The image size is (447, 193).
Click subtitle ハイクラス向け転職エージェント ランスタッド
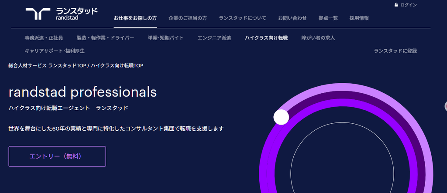(69, 108)
